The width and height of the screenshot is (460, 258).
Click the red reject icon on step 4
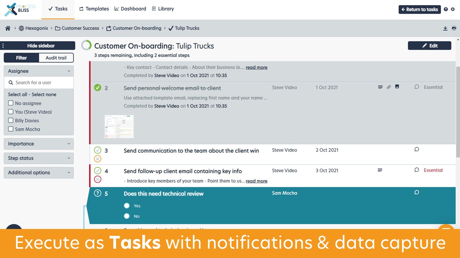click(98, 179)
